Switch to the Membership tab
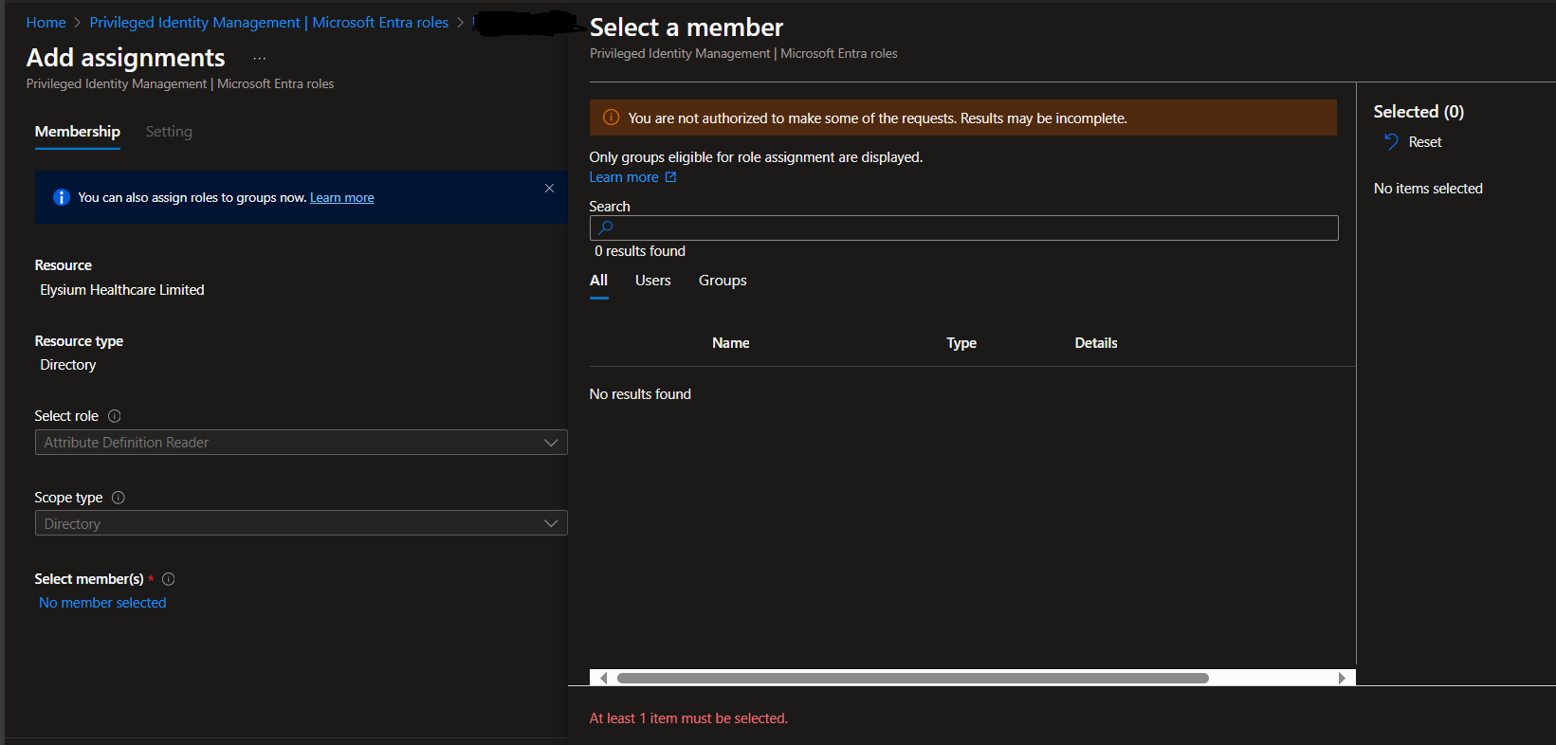 [78, 132]
